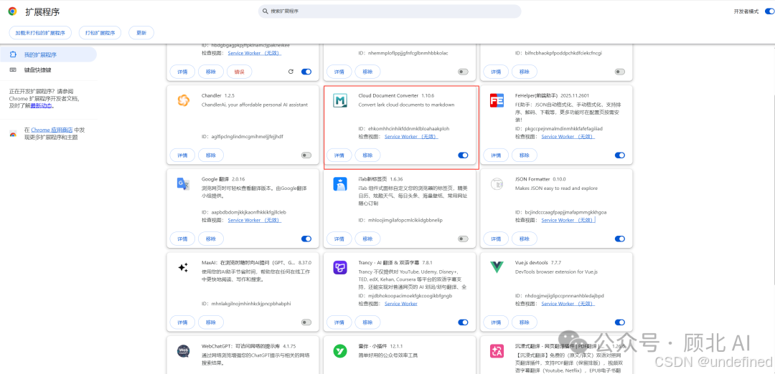Click the MaxAI sparkle icon
775x374 pixels.
point(183,268)
